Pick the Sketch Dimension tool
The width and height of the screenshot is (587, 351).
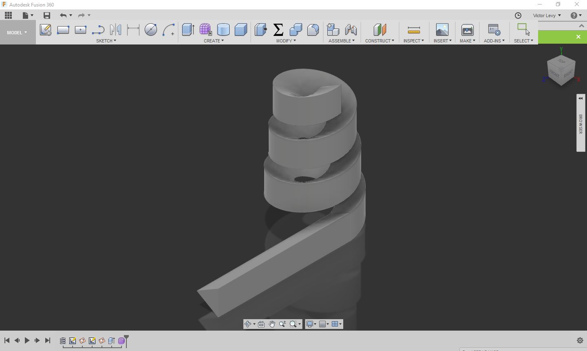coord(133,29)
